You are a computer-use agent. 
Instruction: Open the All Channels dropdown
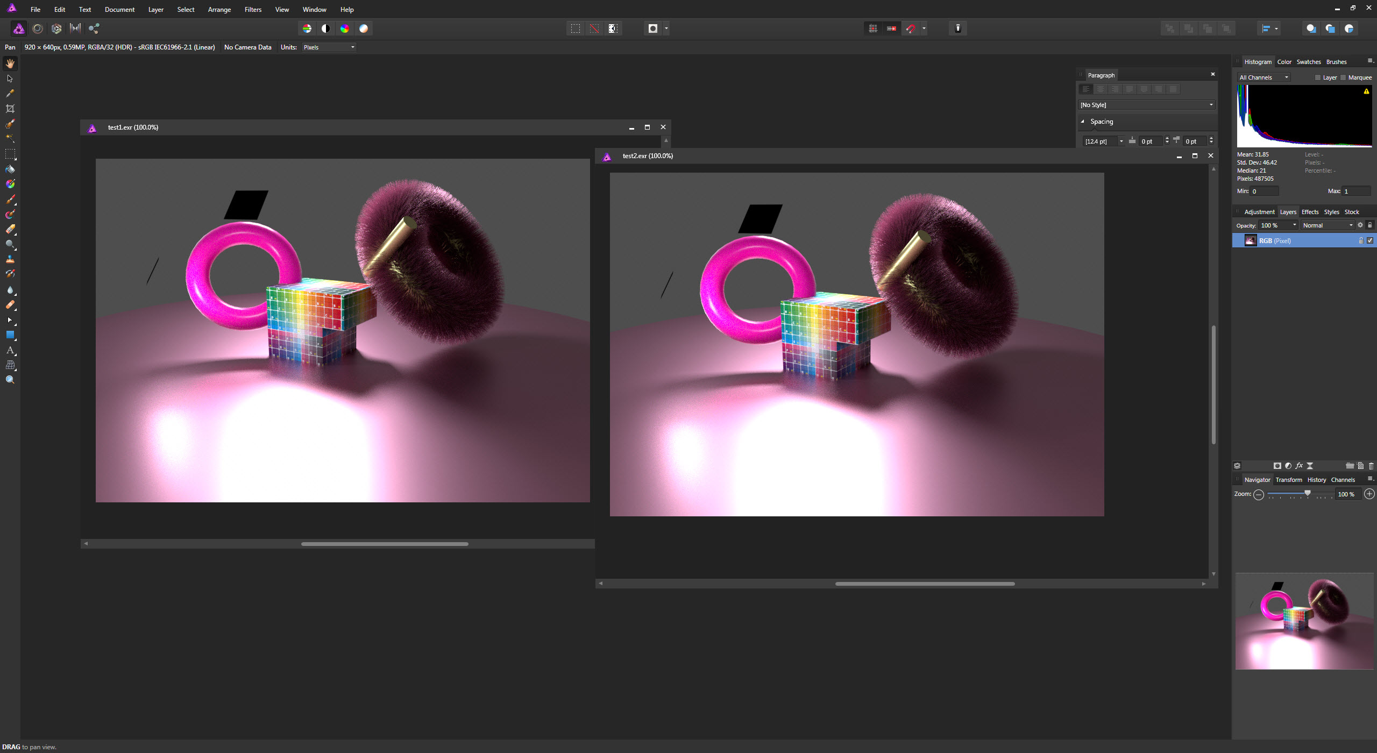pyautogui.click(x=1264, y=77)
